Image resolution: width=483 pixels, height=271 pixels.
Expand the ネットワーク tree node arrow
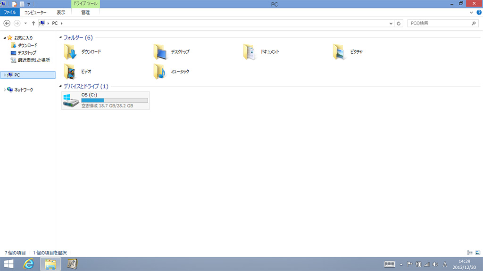click(5, 90)
